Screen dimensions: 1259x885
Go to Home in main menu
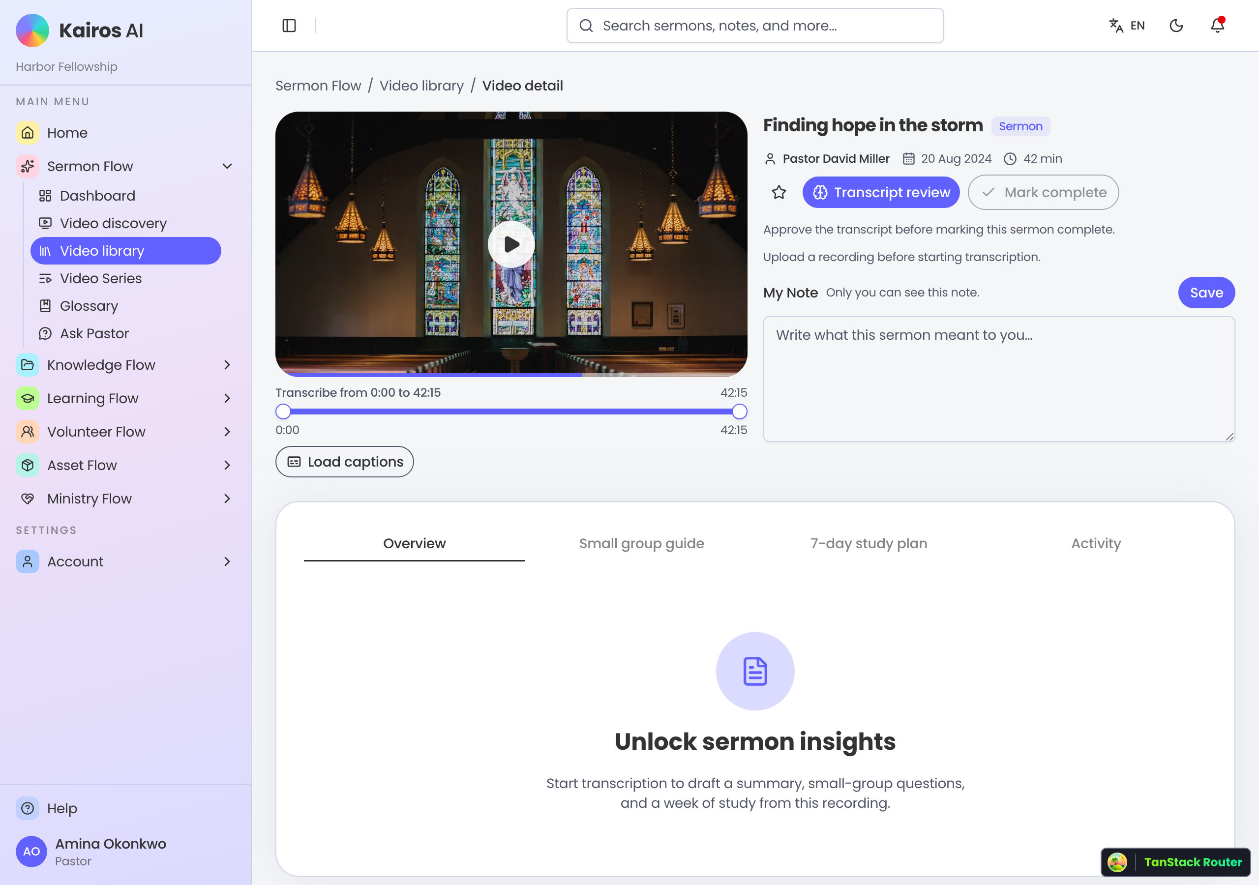pos(125,133)
